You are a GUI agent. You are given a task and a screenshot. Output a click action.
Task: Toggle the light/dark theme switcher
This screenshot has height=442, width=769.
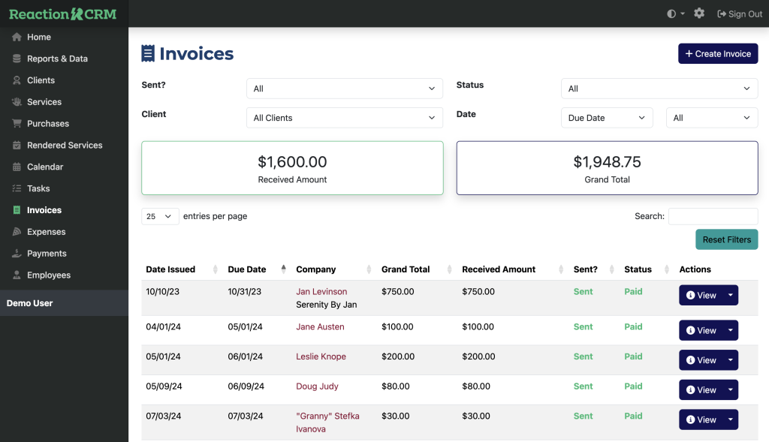676,14
